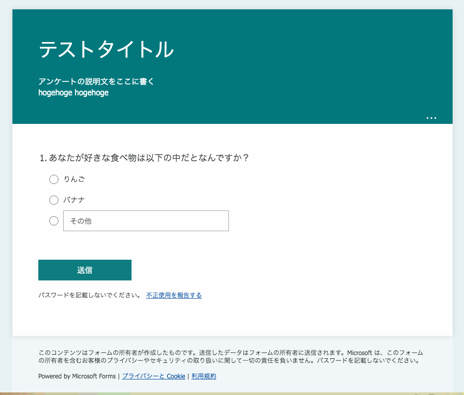Click inside the その他 text field
Image resolution: width=464 pixels, height=395 pixels.
(x=145, y=221)
